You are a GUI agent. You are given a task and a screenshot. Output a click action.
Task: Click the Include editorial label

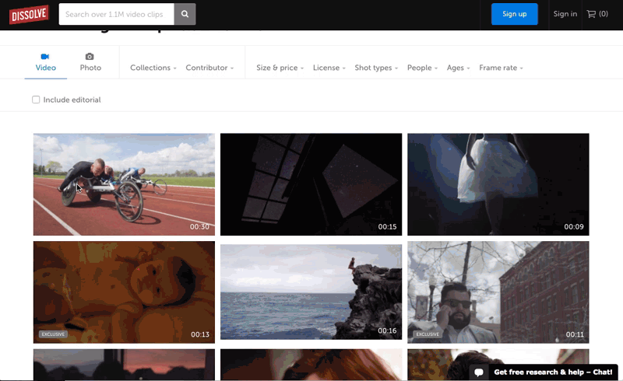pos(72,100)
